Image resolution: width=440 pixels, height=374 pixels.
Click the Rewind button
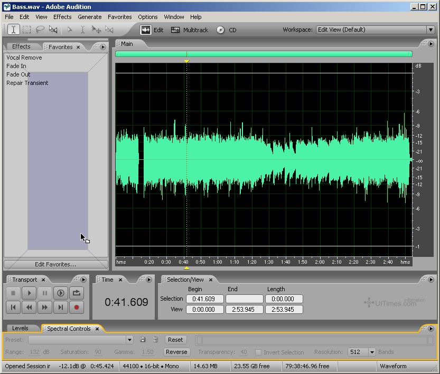tap(29, 308)
